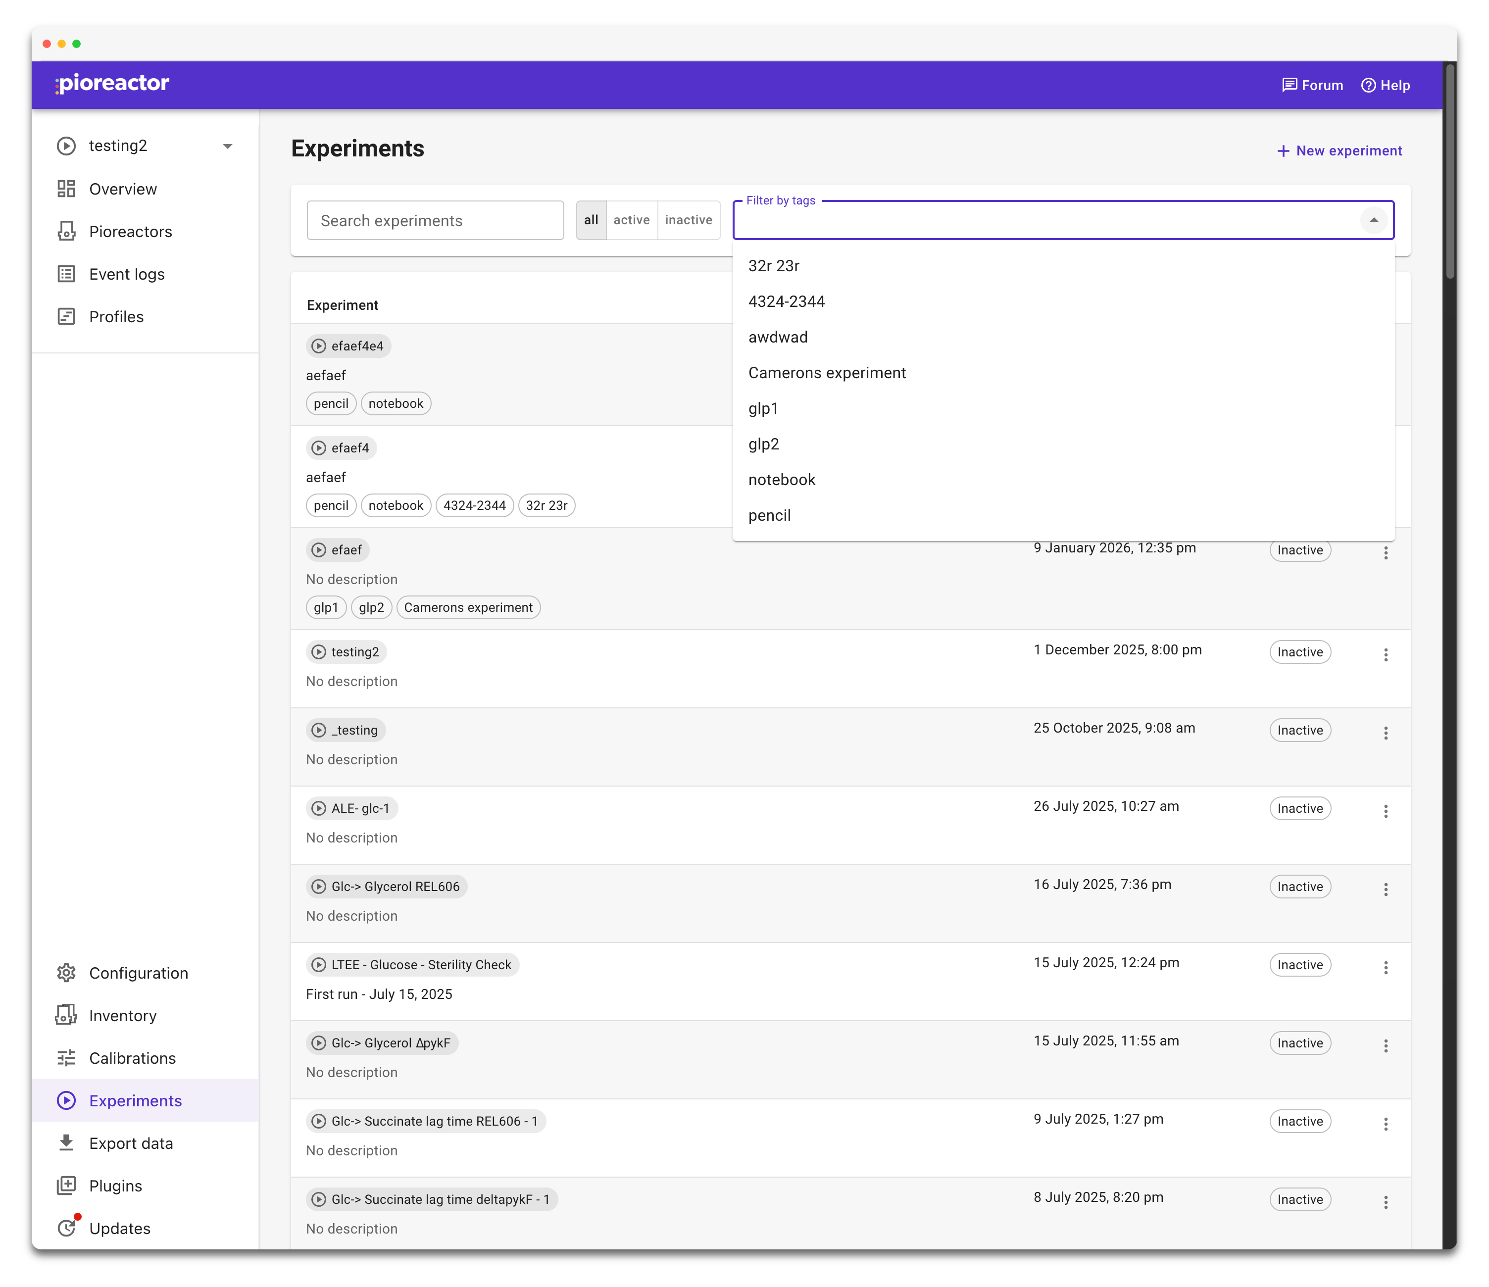Click the Help question mark icon
Screen dimensions: 1489x1287
click(1368, 86)
